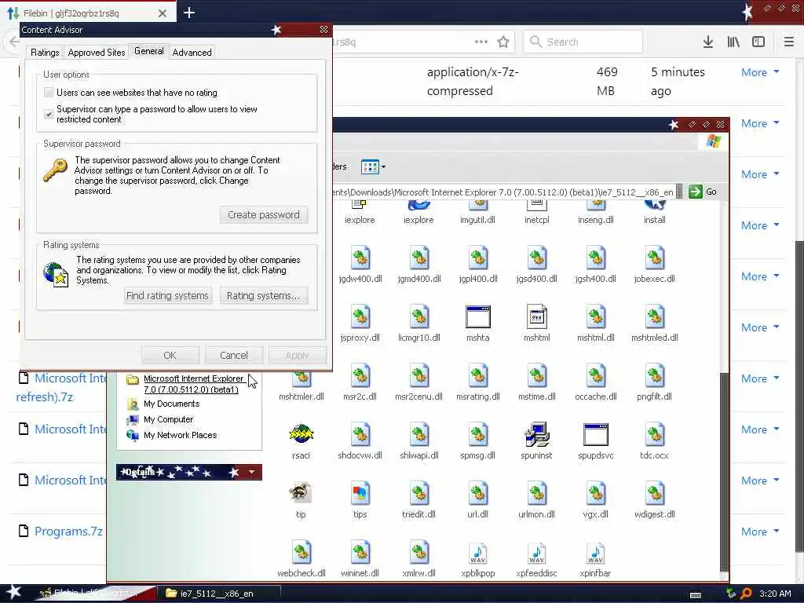Open the Programs.7z file link
The height and width of the screenshot is (603, 804).
click(69, 532)
